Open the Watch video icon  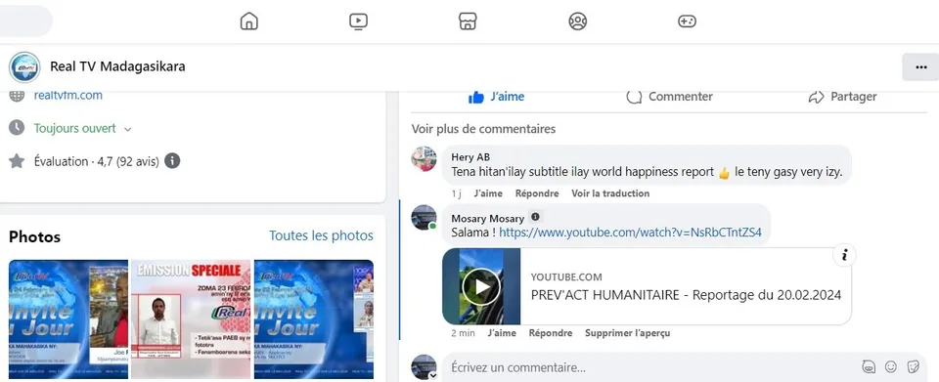click(358, 21)
